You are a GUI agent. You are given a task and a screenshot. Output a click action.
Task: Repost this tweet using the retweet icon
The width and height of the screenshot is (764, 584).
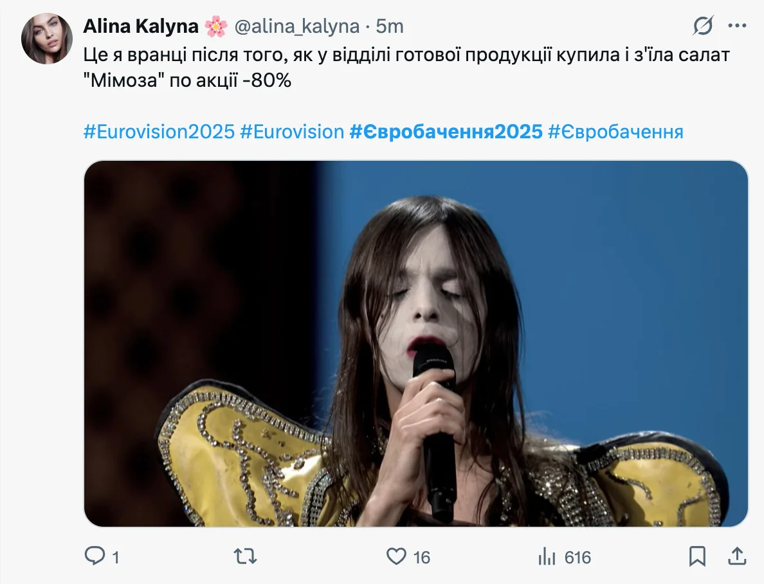coord(246,556)
